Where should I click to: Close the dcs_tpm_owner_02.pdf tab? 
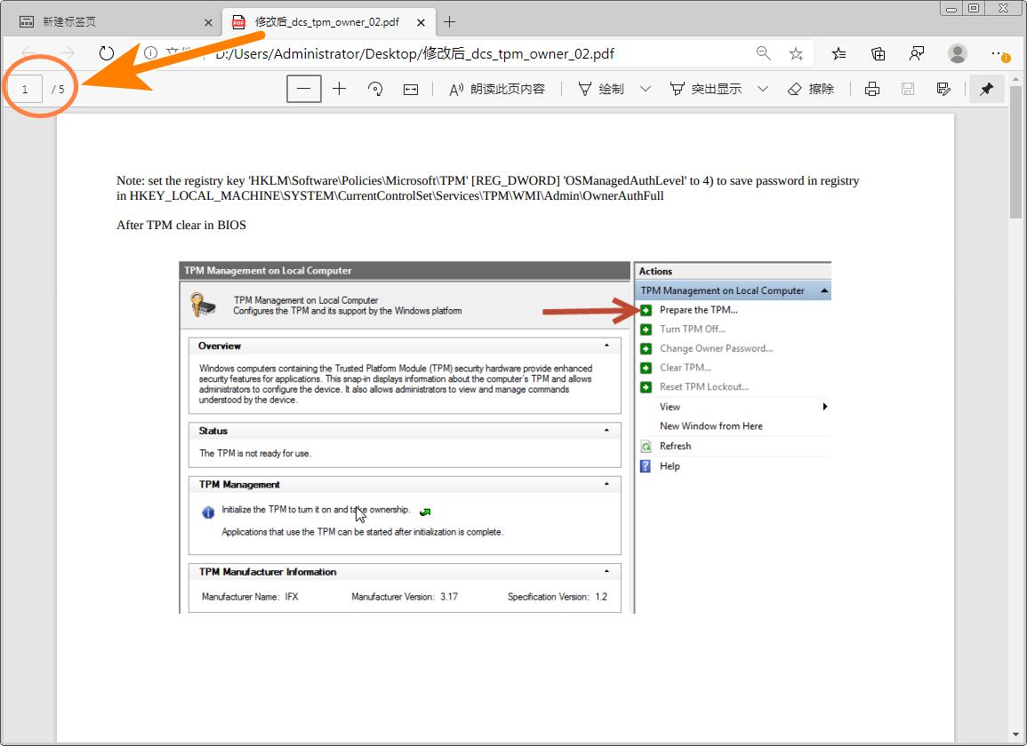[421, 22]
